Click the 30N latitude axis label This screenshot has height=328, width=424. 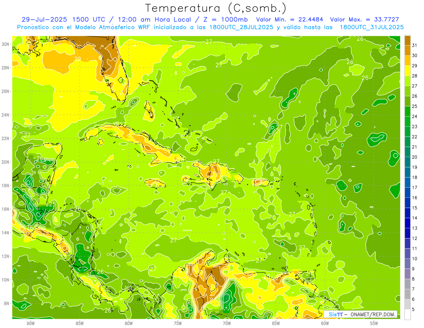click(6, 44)
